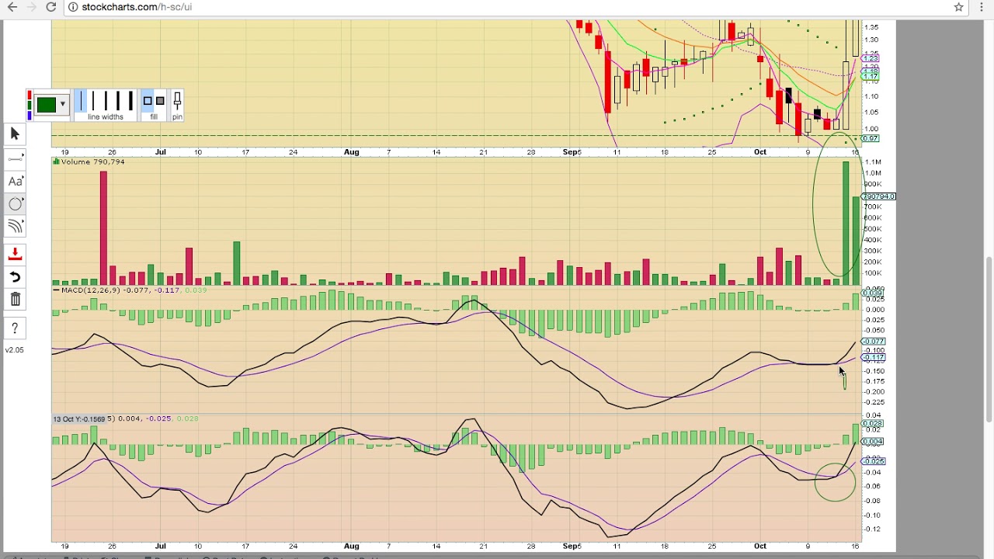Select the arrow pointer tool
The image size is (994, 559).
(15, 134)
